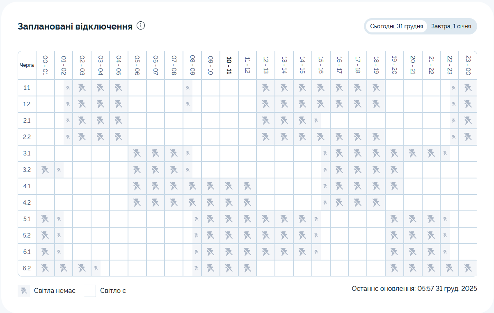Switch to Завтра, 1 січня tab
This screenshot has height=313, width=494.
click(451, 26)
